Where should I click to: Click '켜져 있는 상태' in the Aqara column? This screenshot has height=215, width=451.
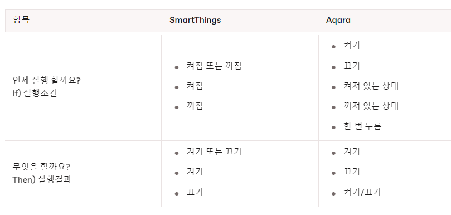coord(371,86)
